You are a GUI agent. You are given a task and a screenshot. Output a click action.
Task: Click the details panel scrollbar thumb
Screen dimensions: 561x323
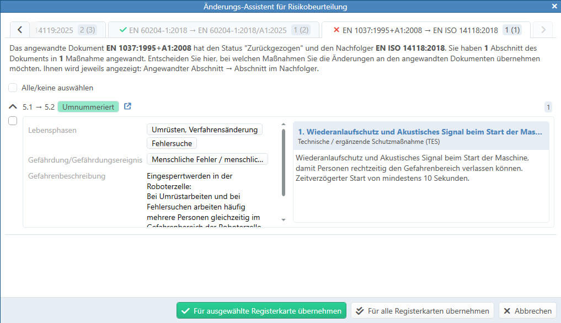pos(284,163)
